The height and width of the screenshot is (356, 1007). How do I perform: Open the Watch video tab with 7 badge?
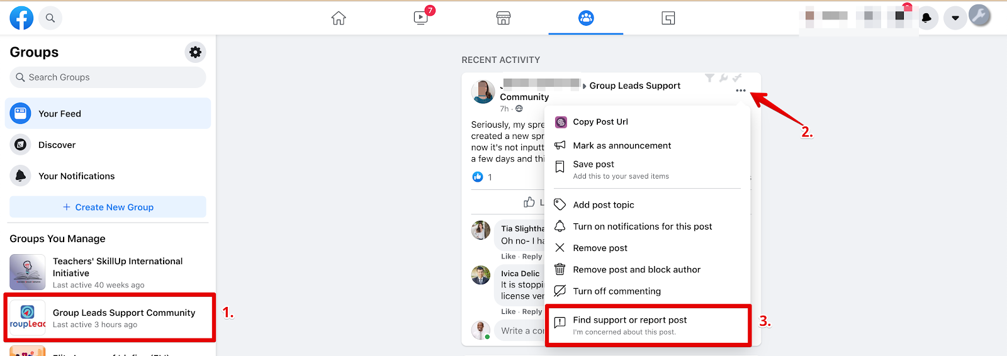point(421,18)
